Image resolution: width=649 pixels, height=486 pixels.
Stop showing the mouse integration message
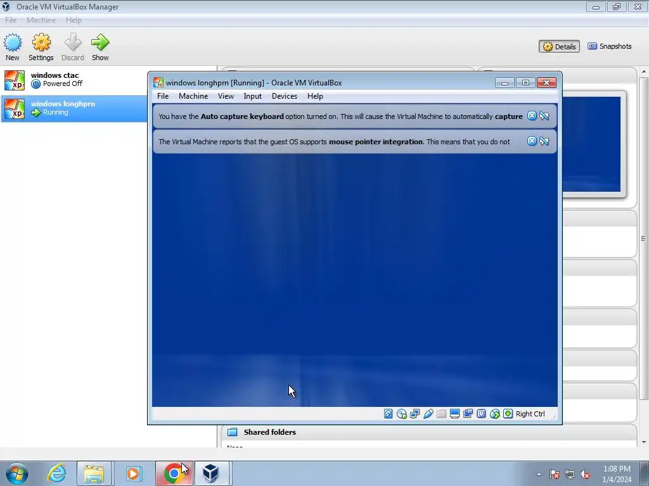(544, 141)
